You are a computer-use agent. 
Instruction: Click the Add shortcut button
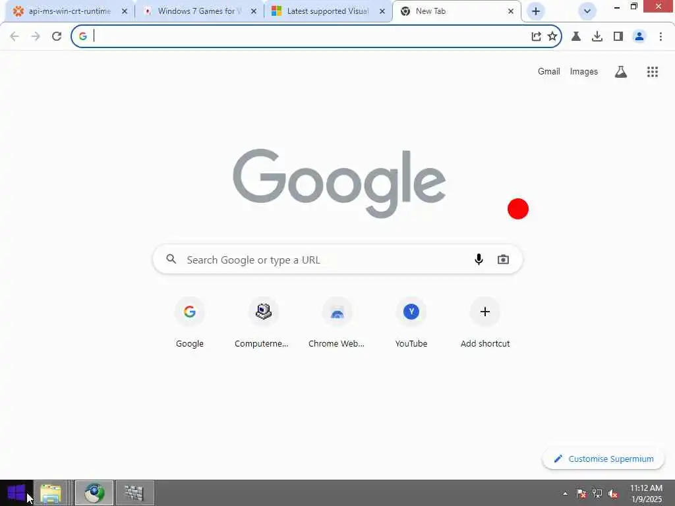pos(485,323)
